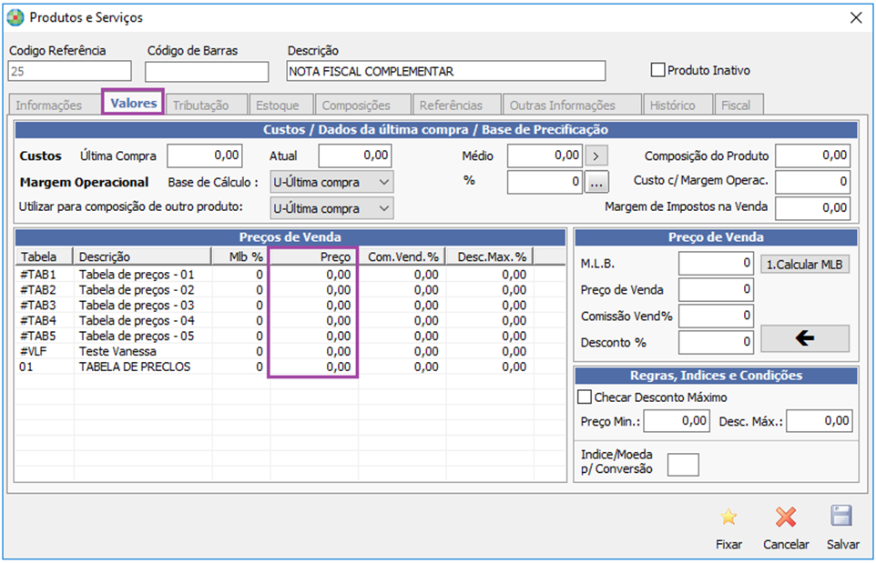Toggle Checar Desconto Máximo checkbox
Image resolution: width=876 pixels, height=563 pixels.
pos(585,397)
